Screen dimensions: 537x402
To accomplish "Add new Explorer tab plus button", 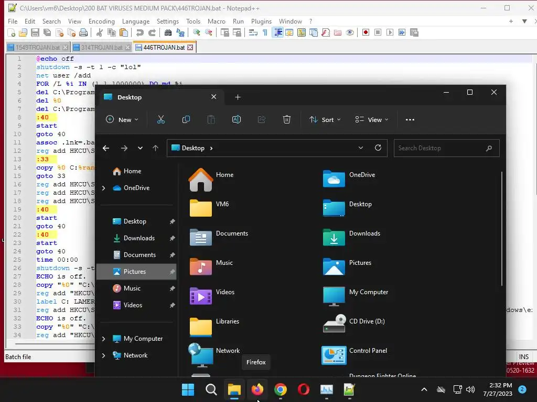I will coord(238,97).
